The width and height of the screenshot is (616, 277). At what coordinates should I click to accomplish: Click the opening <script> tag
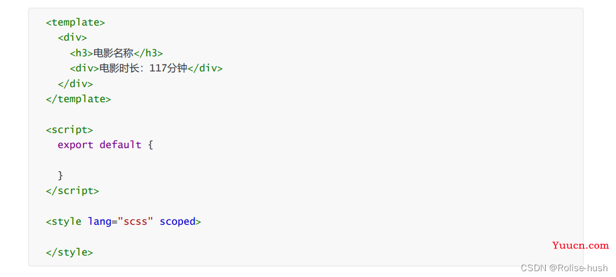(x=70, y=129)
